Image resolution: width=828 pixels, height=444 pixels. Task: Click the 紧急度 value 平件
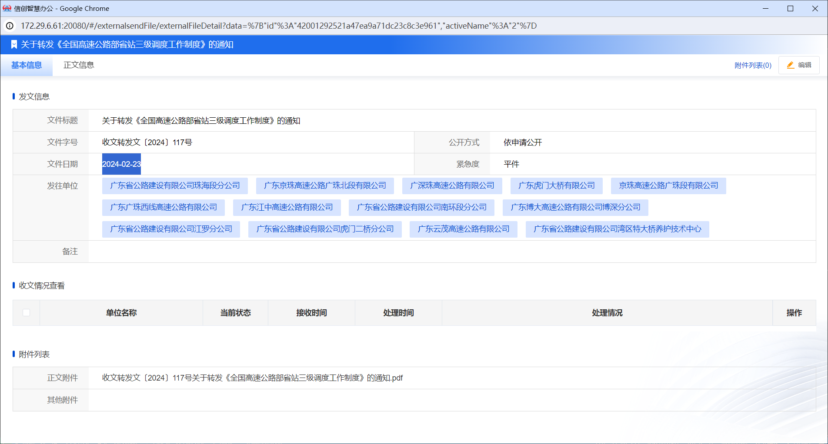pyautogui.click(x=511, y=164)
